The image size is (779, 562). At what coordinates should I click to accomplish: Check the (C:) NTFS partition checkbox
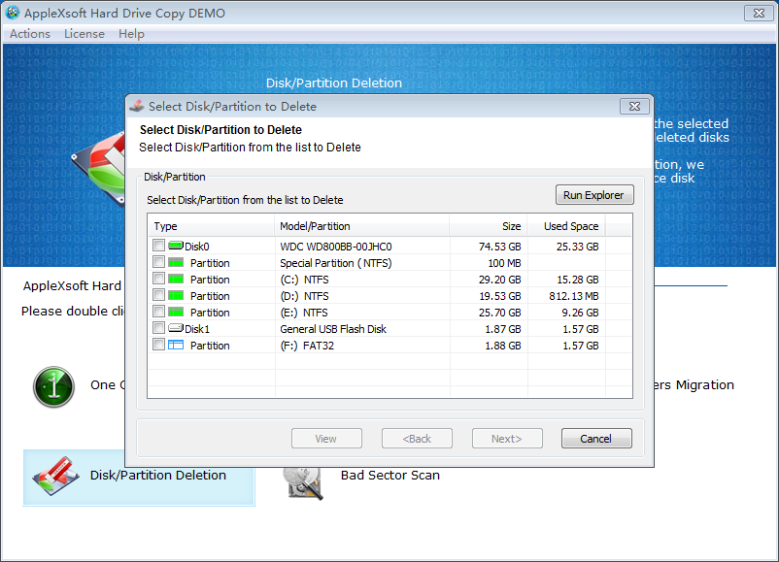pos(158,279)
